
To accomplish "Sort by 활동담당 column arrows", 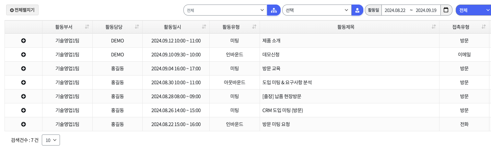I will click(137, 27).
